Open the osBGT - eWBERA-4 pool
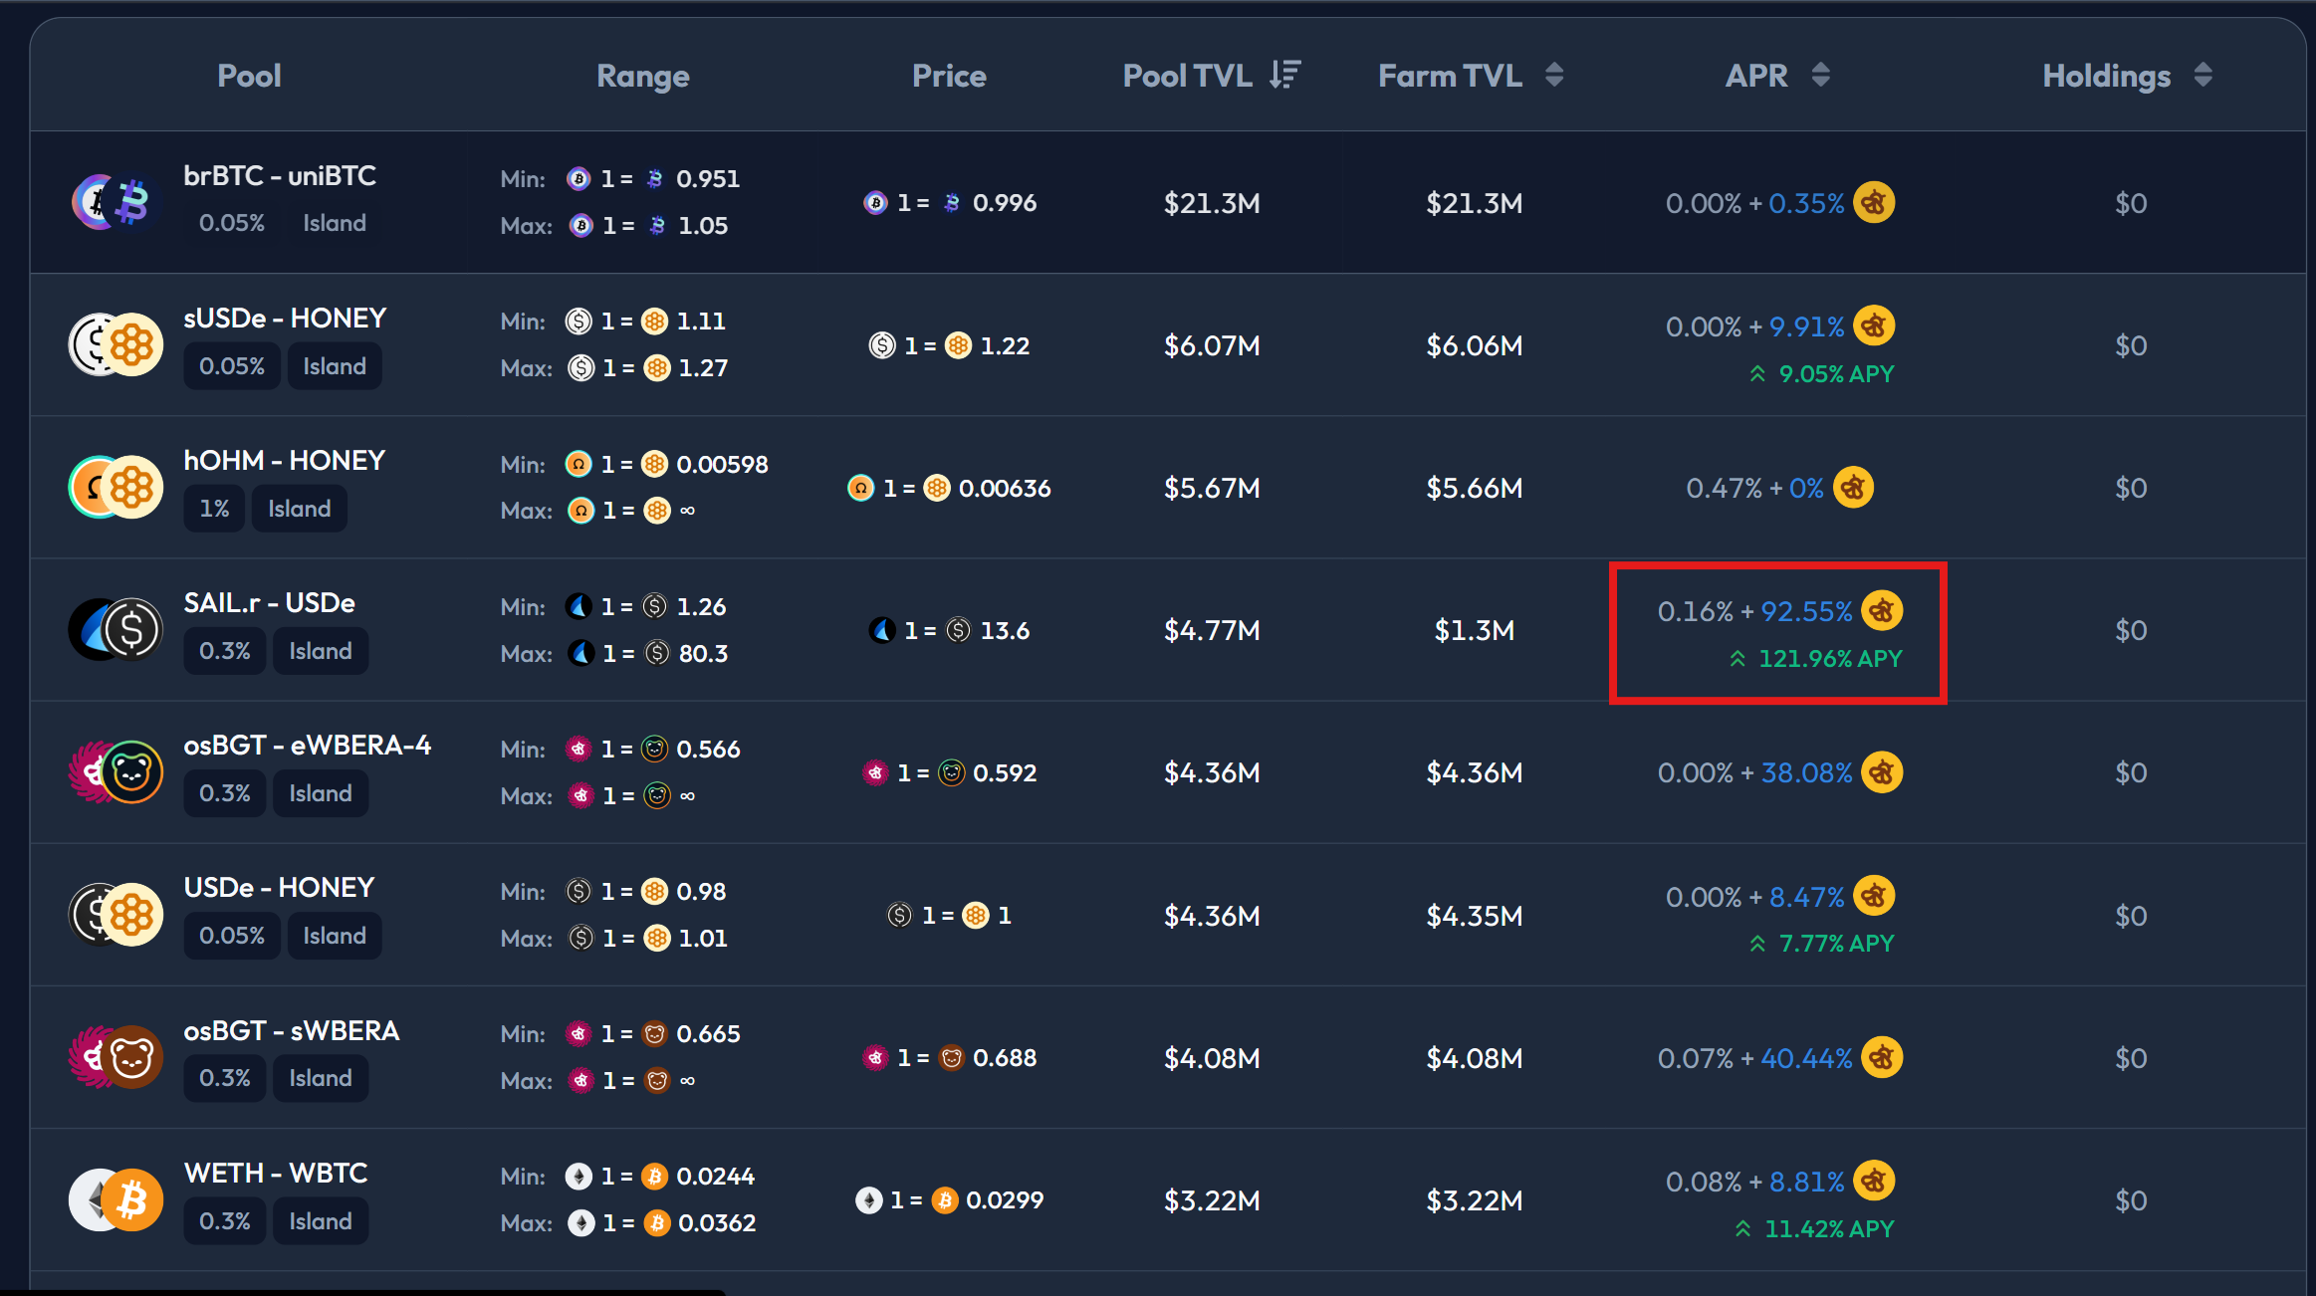Screen dimensions: 2316x1296 click(x=307, y=746)
